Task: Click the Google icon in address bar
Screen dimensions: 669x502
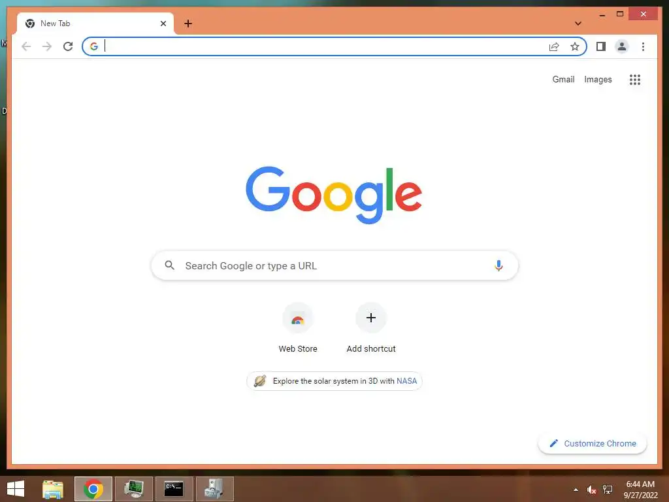Action: click(94, 46)
